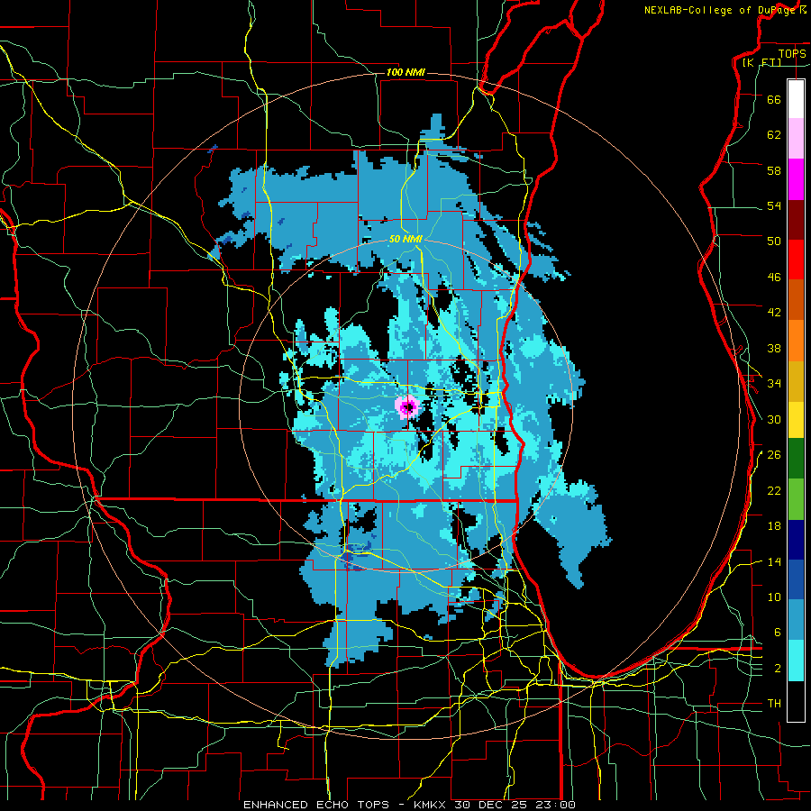The height and width of the screenshot is (811, 811).
Task: Click the legend value '14'
Action: click(x=774, y=561)
